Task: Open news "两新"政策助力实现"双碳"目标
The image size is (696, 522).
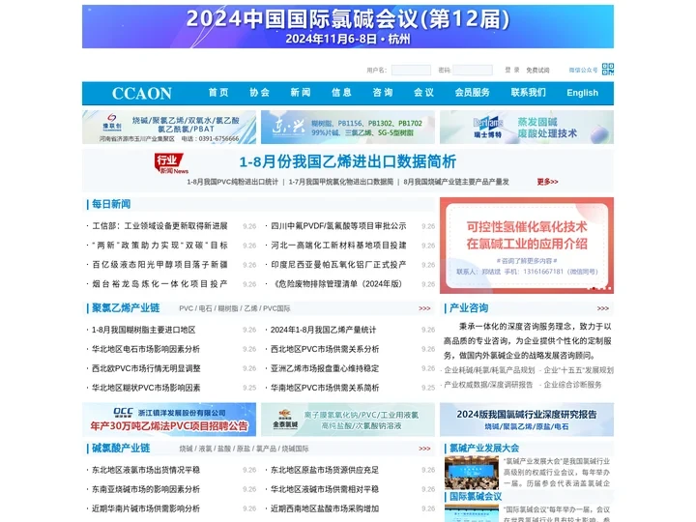Action: point(159,245)
